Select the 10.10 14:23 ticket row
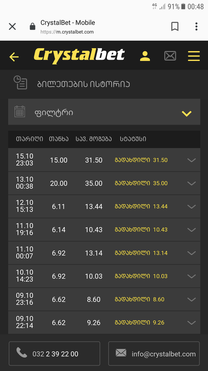The height and width of the screenshot is (371, 208). pos(104,276)
